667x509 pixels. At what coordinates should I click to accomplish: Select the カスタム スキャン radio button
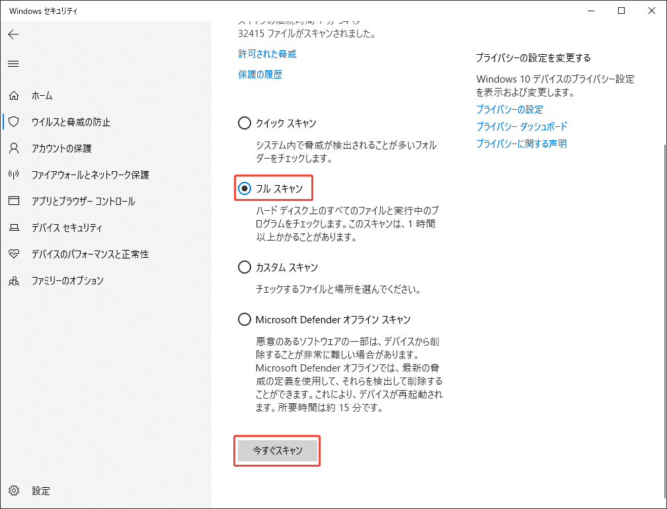pyautogui.click(x=245, y=268)
